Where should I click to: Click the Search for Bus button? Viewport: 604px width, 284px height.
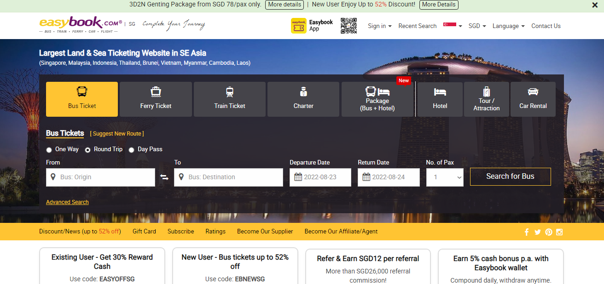pos(510,176)
